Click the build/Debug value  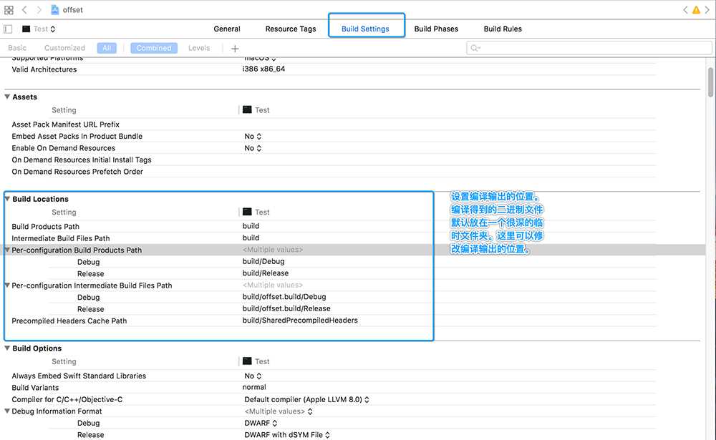[263, 262]
